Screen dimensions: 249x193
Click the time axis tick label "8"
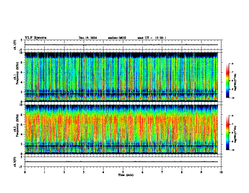click(182, 172)
